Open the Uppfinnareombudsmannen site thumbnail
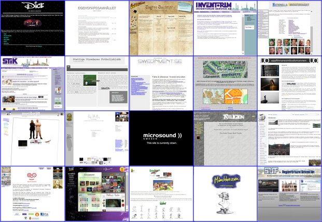Screen dimensions: 322x222 (289, 83)
